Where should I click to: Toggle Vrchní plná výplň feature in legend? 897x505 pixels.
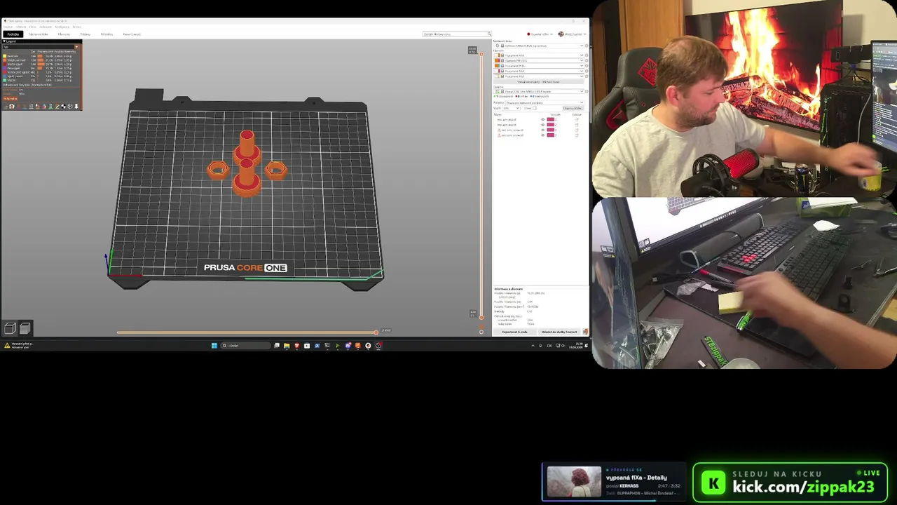pyautogui.click(x=39, y=72)
